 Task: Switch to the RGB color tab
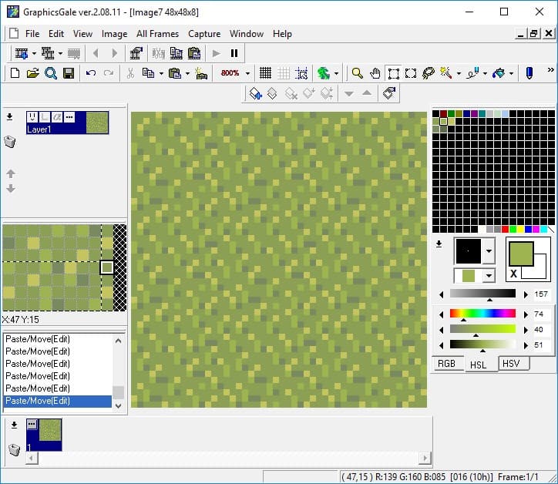(447, 364)
